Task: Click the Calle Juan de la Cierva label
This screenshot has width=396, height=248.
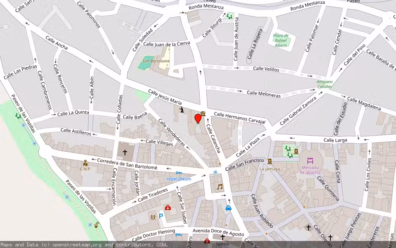Action: (x=167, y=44)
